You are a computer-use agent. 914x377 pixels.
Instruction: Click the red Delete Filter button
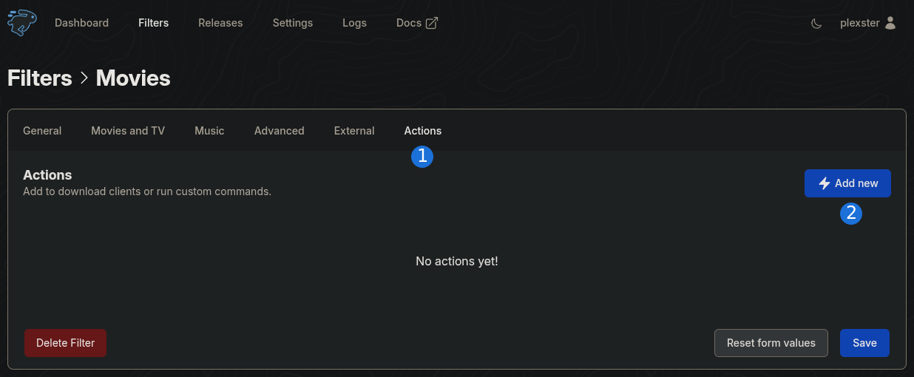coord(65,343)
